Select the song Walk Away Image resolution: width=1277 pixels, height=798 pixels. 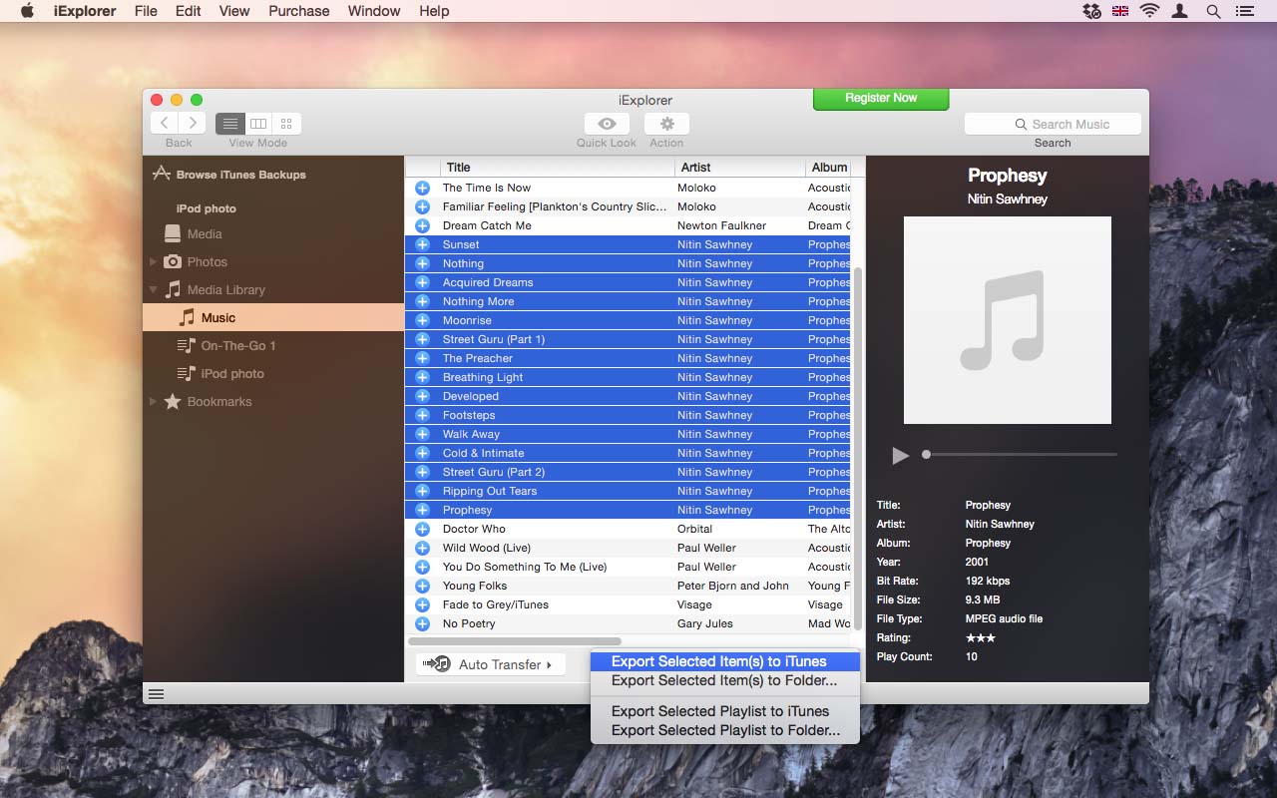click(629, 434)
